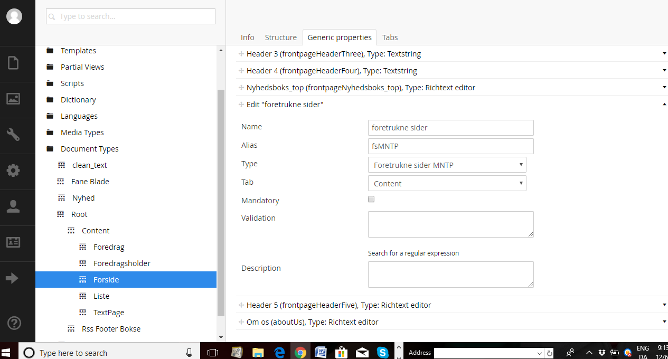Expand the Header 3 (frontpageHeaderThree) property
Image resolution: width=668 pixels, height=359 pixels.
tap(333, 54)
